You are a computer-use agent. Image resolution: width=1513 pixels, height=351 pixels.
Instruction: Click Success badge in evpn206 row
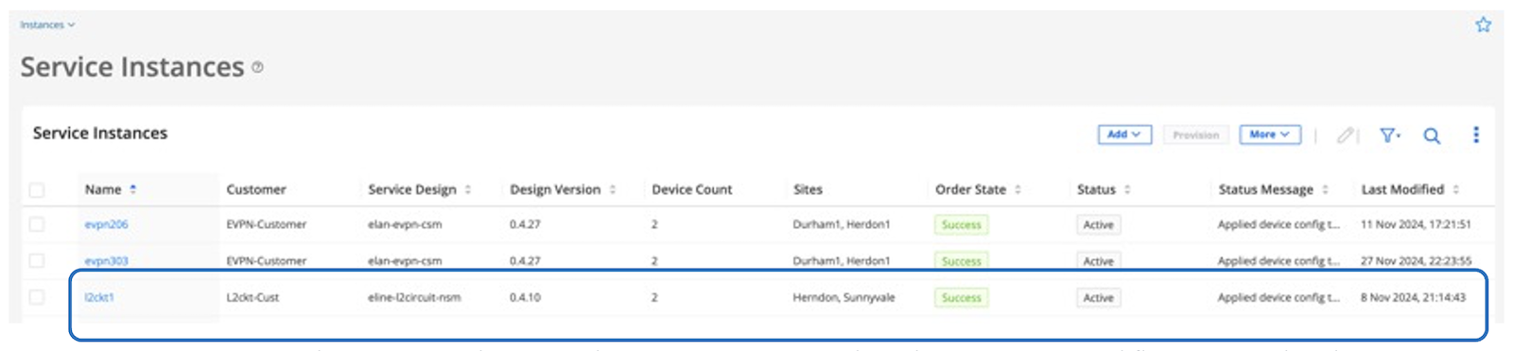coord(961,224)
